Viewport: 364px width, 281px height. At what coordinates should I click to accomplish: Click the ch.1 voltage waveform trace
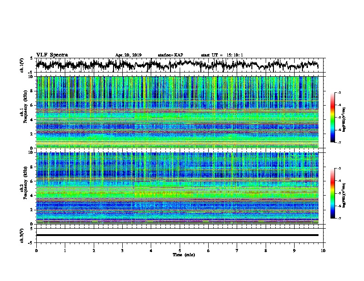pyautogui.click(x=177, y=65)
